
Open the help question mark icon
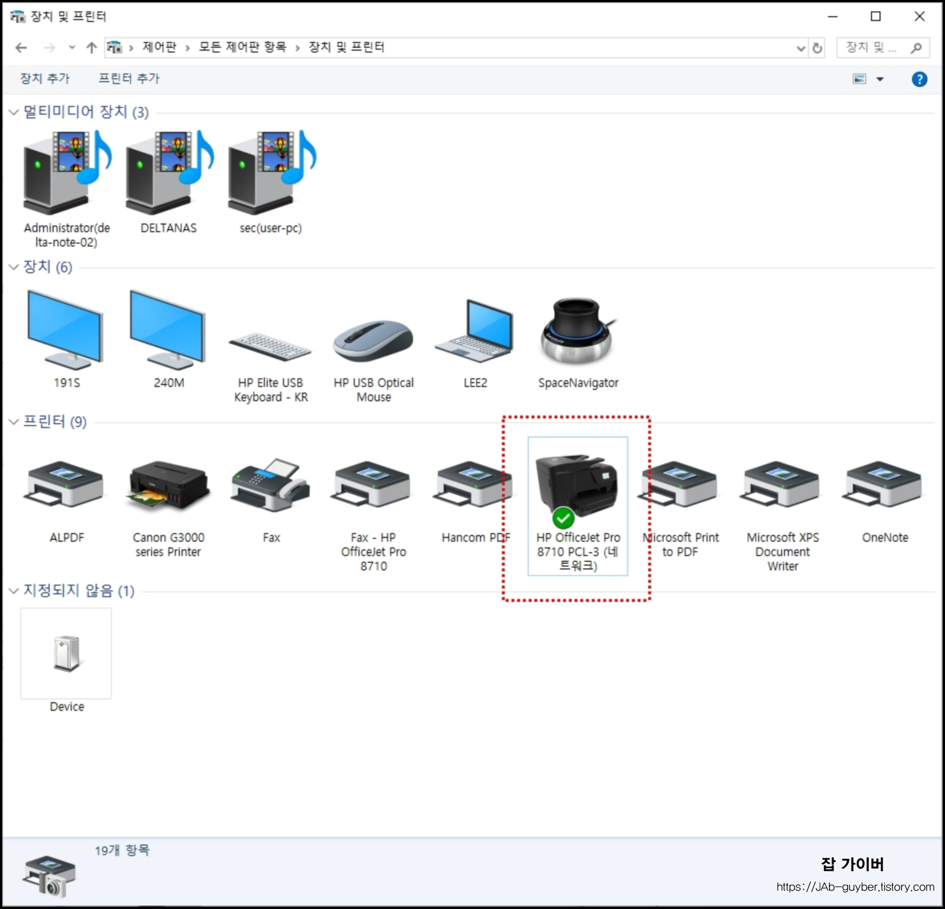point(919,79)
